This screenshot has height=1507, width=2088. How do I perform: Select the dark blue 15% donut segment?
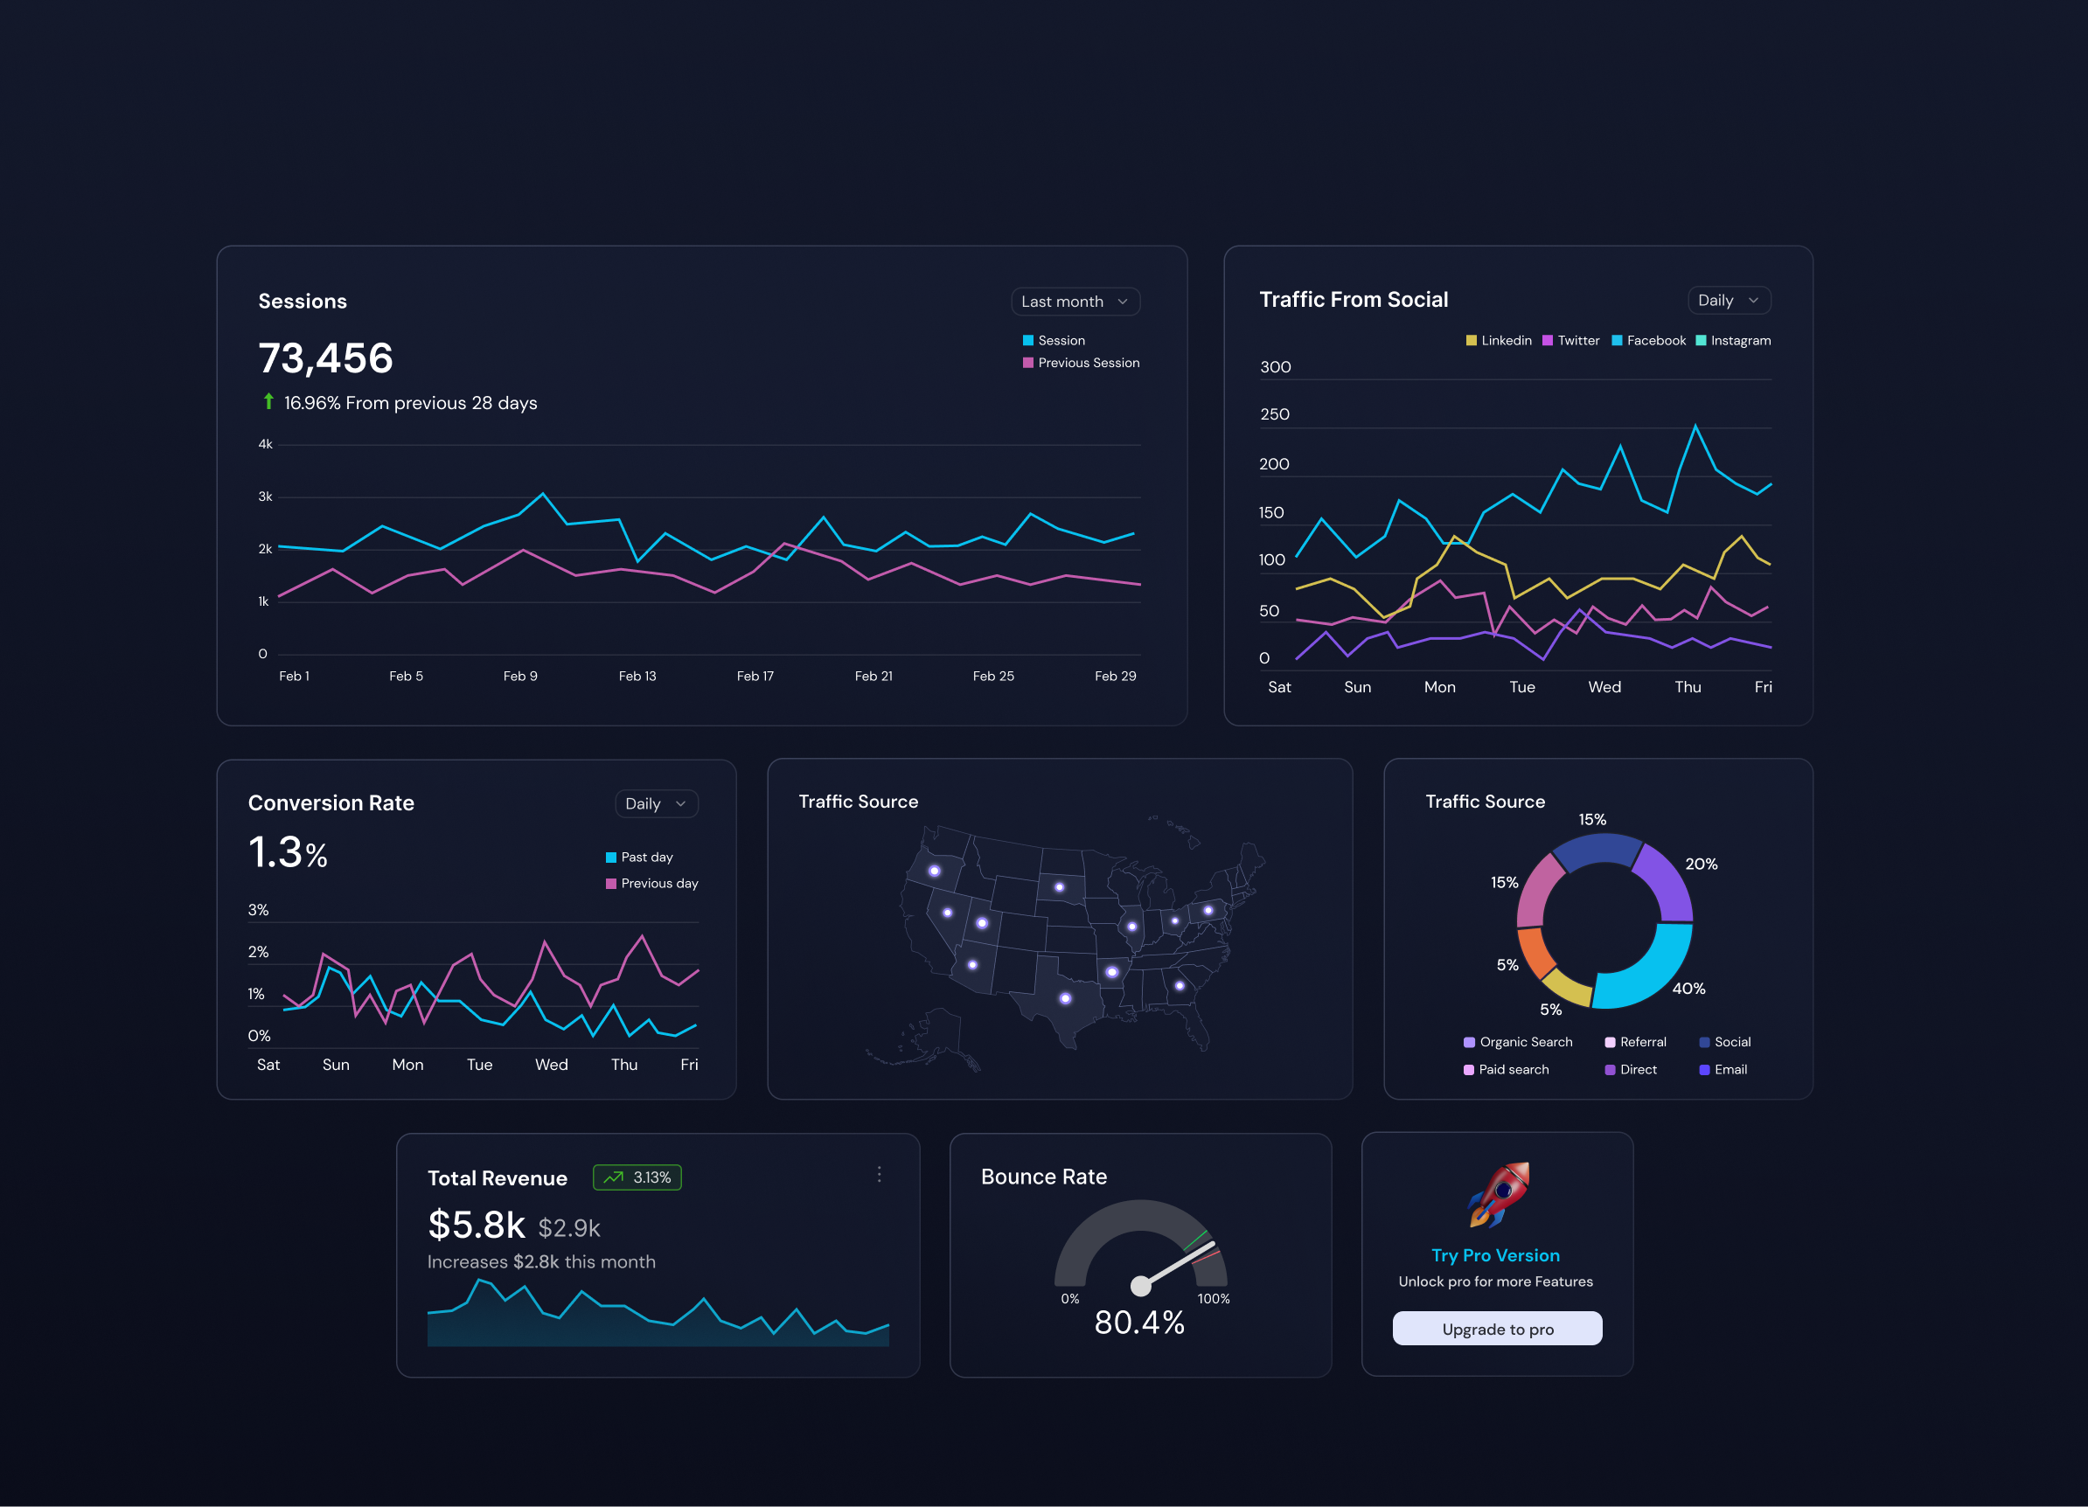[1599, 850]
